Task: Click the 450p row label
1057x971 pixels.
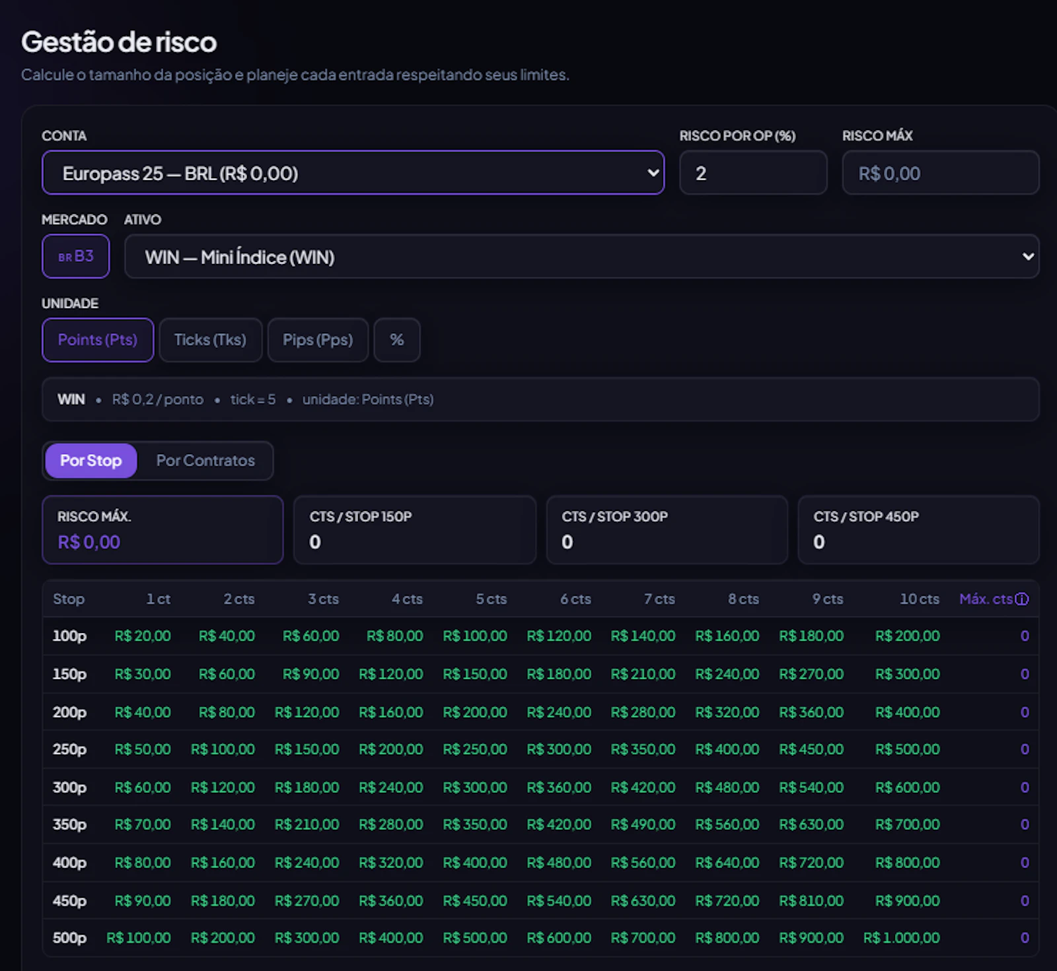Action: point(69,902)
